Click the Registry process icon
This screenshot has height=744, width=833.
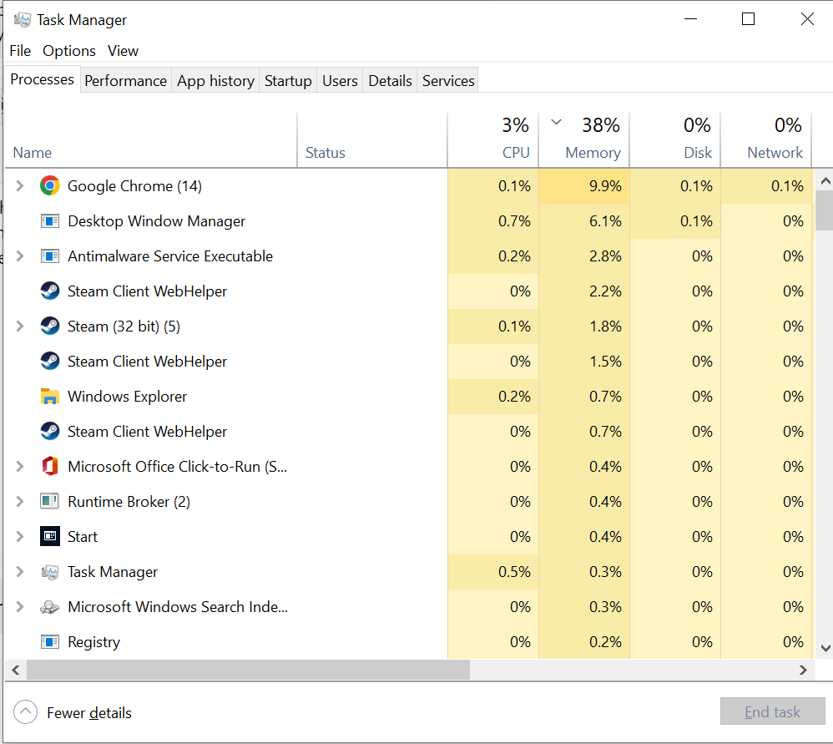(x=50, y=642)
